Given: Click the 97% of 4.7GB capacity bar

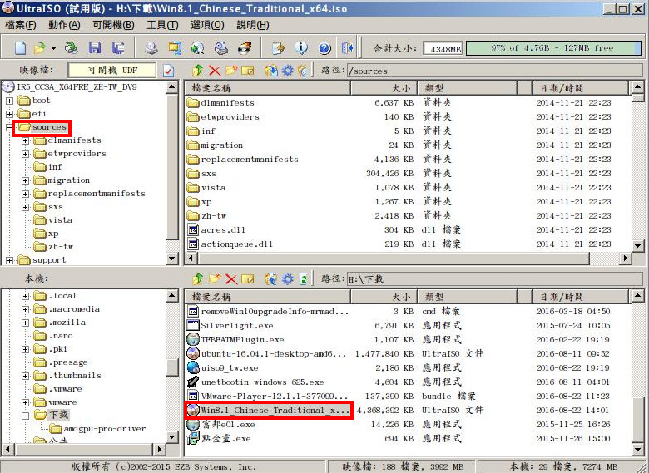Looking at the screenshot, I should pos(553,48).
